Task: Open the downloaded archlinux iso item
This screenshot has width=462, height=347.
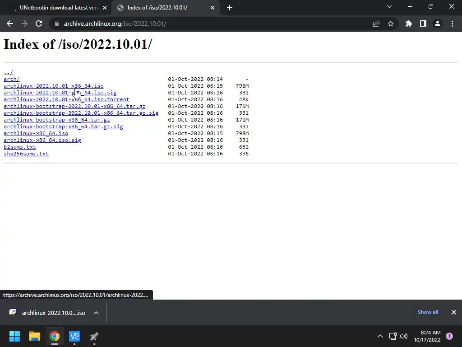Action: [x=47, y=313]
